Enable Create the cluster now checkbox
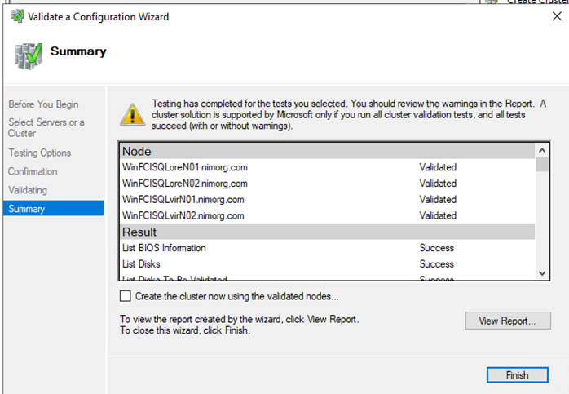The width and height of the screenshot is (569, 394). 126,296
